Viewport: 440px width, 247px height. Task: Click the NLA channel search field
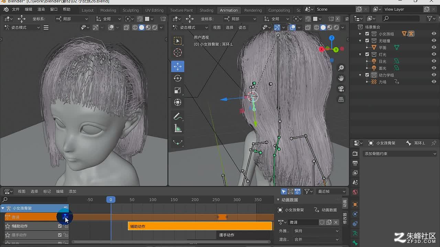(x=34, y=200)
